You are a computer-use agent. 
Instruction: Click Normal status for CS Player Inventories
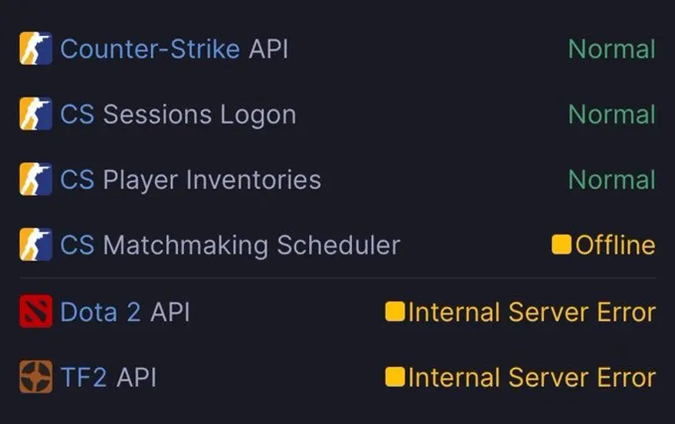(611, 180)
